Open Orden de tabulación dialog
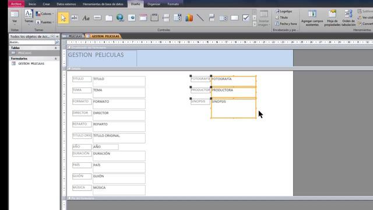The image size is (373, 210). [x=349, y=18]
